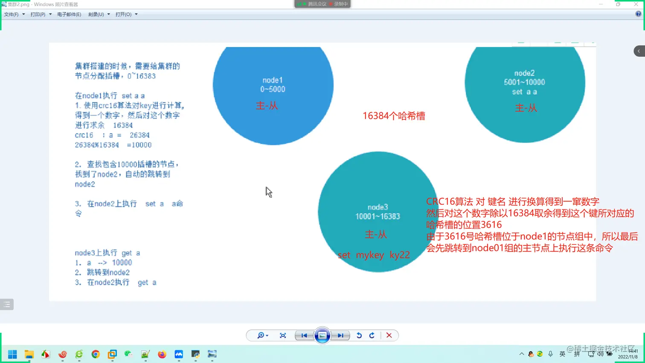Open the zoom level dropdown in the toolbar

[x=261, y=335]
